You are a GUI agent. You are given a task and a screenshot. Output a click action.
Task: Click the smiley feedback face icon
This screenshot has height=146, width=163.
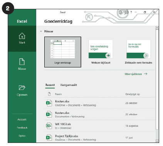(x=120, y=12)
